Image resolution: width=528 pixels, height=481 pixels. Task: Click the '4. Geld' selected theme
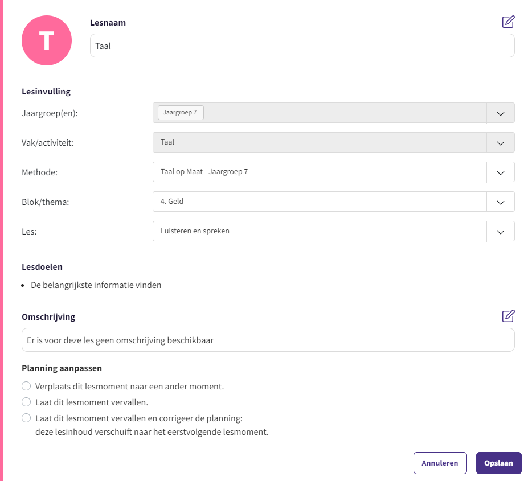[172, 202]
